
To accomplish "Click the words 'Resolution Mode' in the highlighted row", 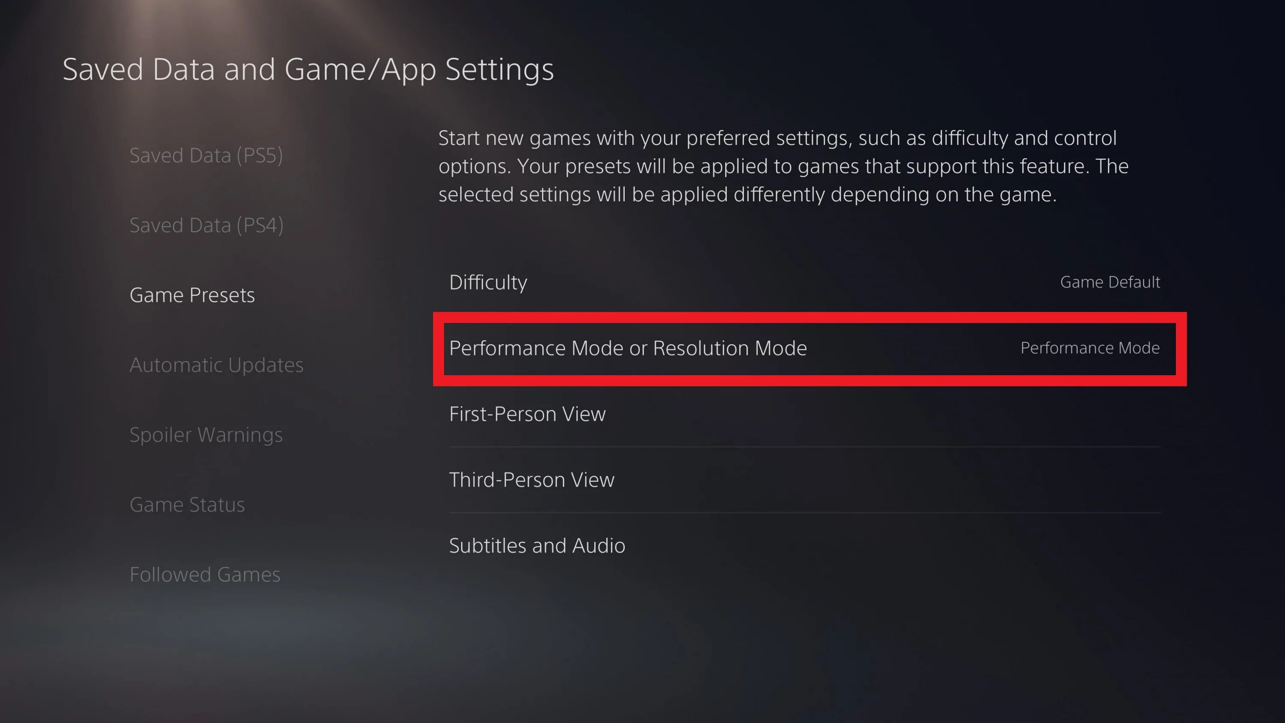I will click(x=730, y=348).
